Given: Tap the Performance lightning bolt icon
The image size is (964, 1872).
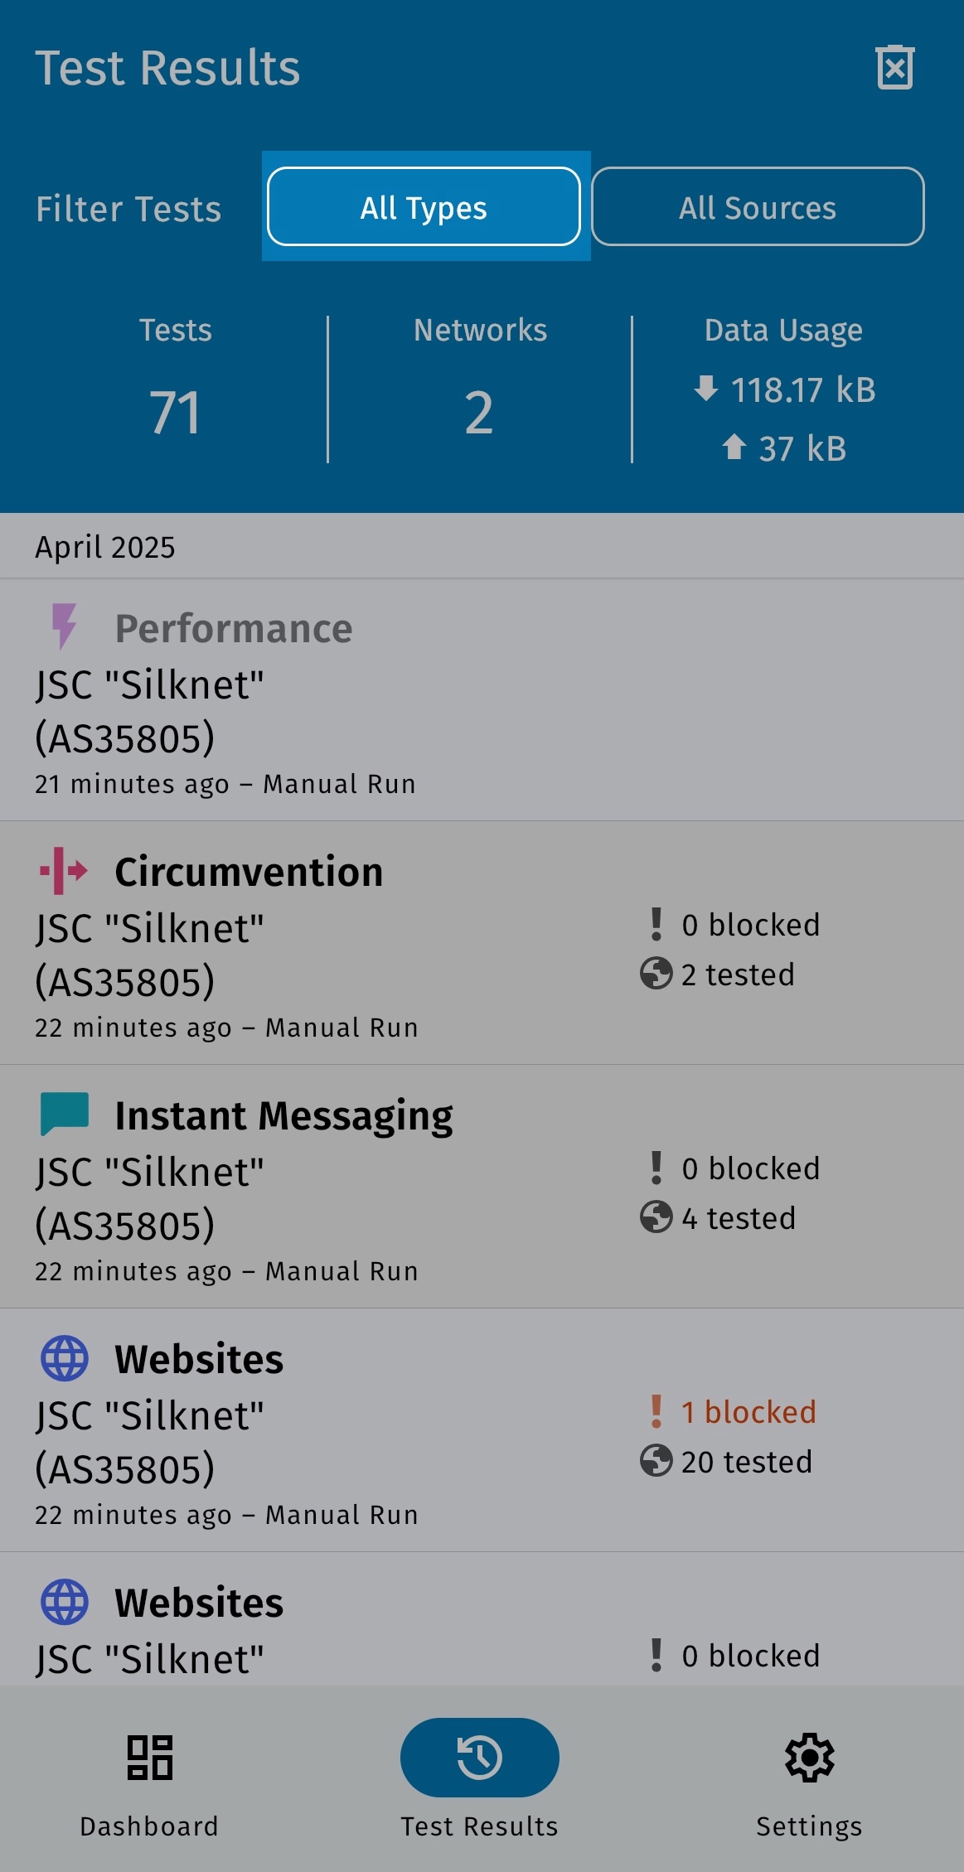Looking at the screenshot, I should tap(64, 626).
